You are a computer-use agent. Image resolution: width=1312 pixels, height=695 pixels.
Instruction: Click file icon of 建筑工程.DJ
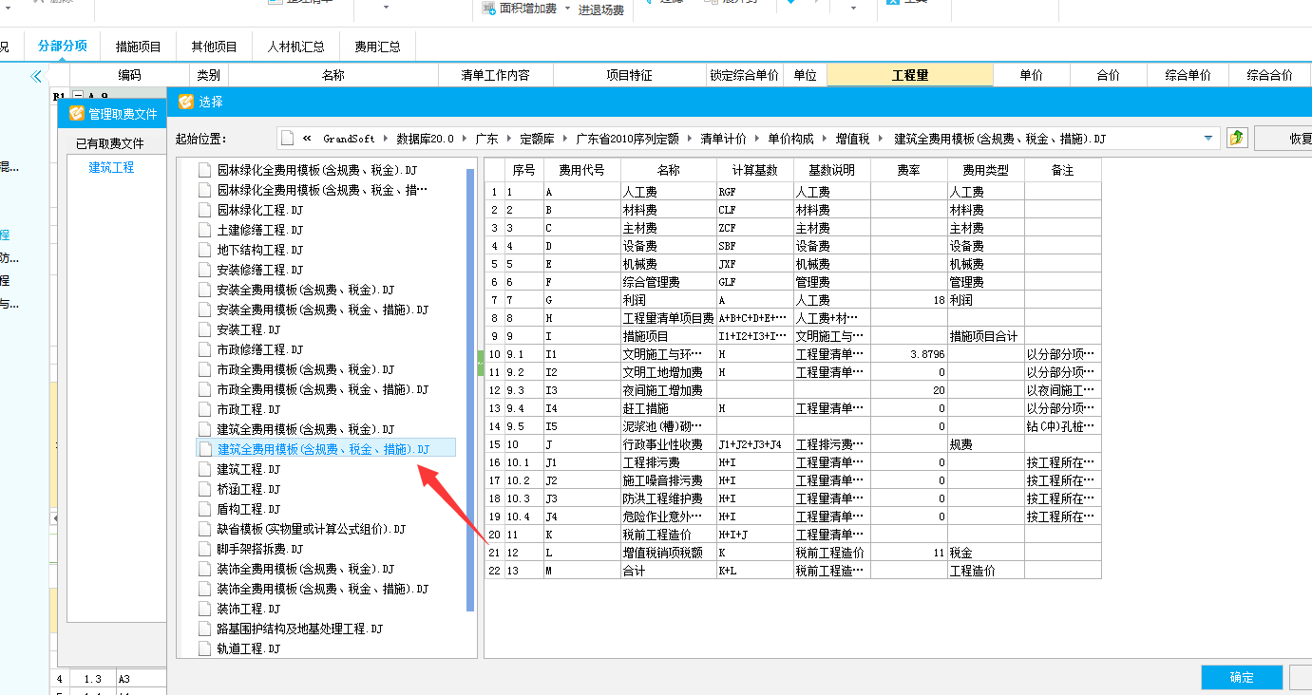click(x=204, y=469)
